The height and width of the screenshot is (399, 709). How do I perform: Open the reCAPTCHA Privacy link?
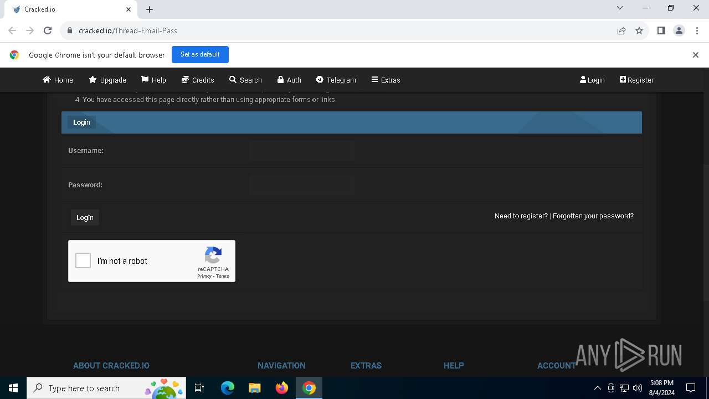tap(204, 276)
